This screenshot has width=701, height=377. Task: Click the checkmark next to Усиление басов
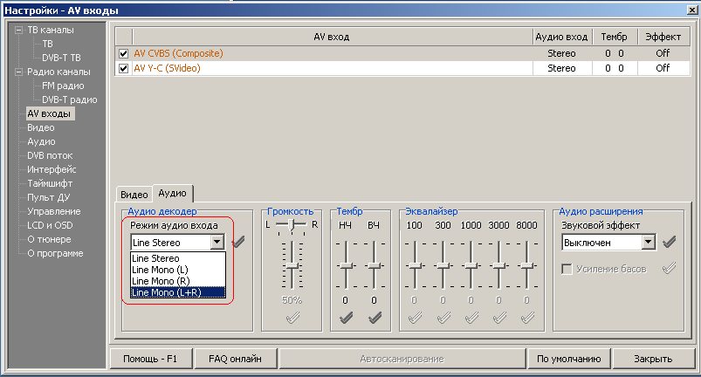(x=670, y=269)
